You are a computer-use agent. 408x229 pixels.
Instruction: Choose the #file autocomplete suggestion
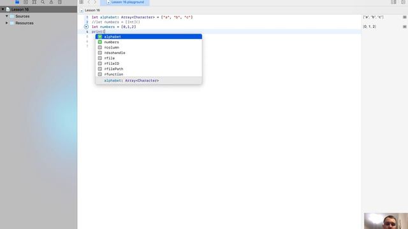[149, 58]
